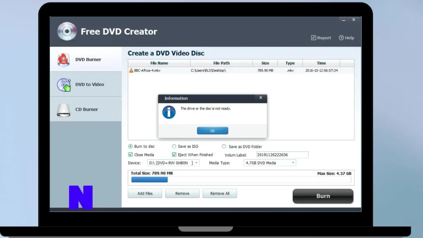Select the Save as DVD Folder option
Image resolution: width=423 pixels, height=238 pixels.
224,147
